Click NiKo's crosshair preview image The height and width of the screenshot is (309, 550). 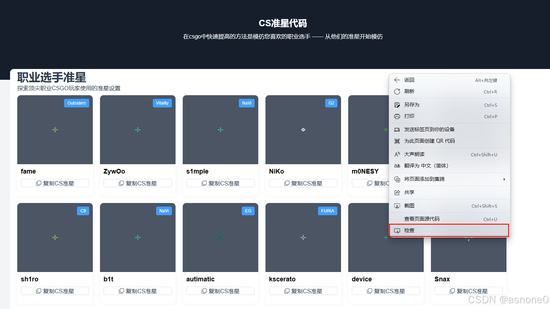pos(303,130)
